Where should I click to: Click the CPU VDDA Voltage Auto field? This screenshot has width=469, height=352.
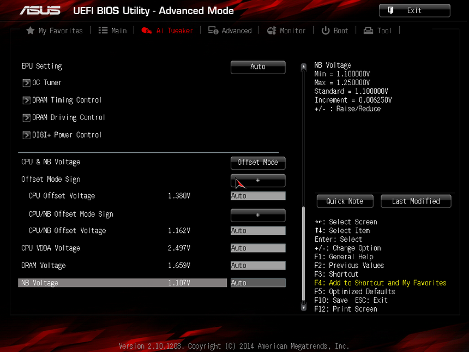coord(258,248)
